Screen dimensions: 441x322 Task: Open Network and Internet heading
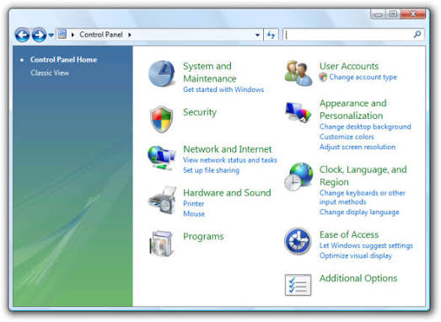[x=228, y=149]
